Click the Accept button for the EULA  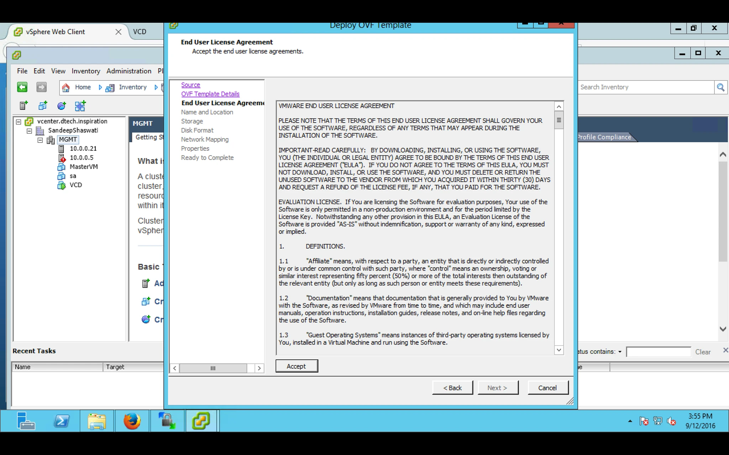297,366
